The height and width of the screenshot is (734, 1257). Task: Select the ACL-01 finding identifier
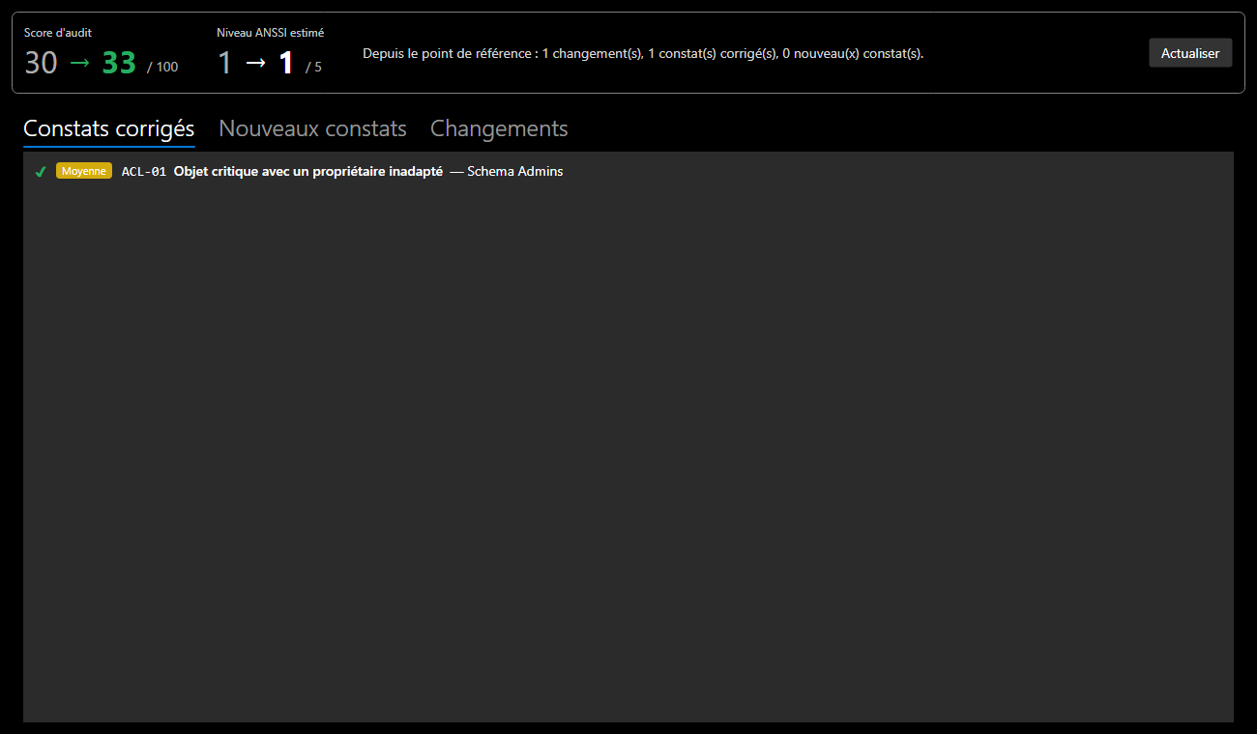[x=144, y=172]
